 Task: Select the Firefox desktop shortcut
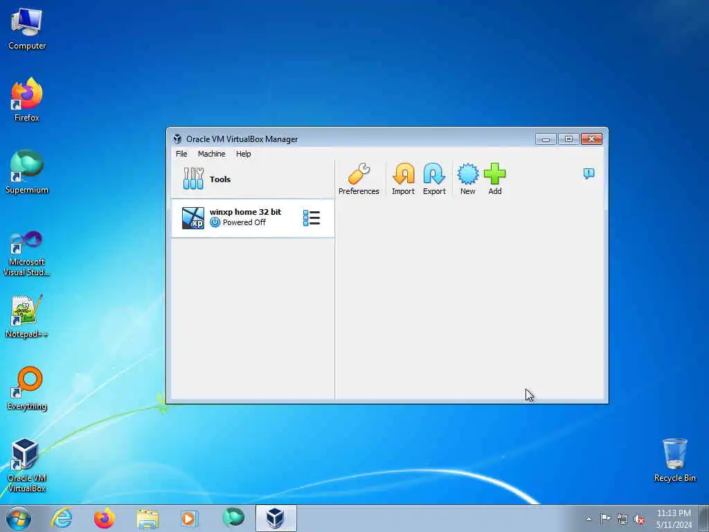[x=27, y=100]
